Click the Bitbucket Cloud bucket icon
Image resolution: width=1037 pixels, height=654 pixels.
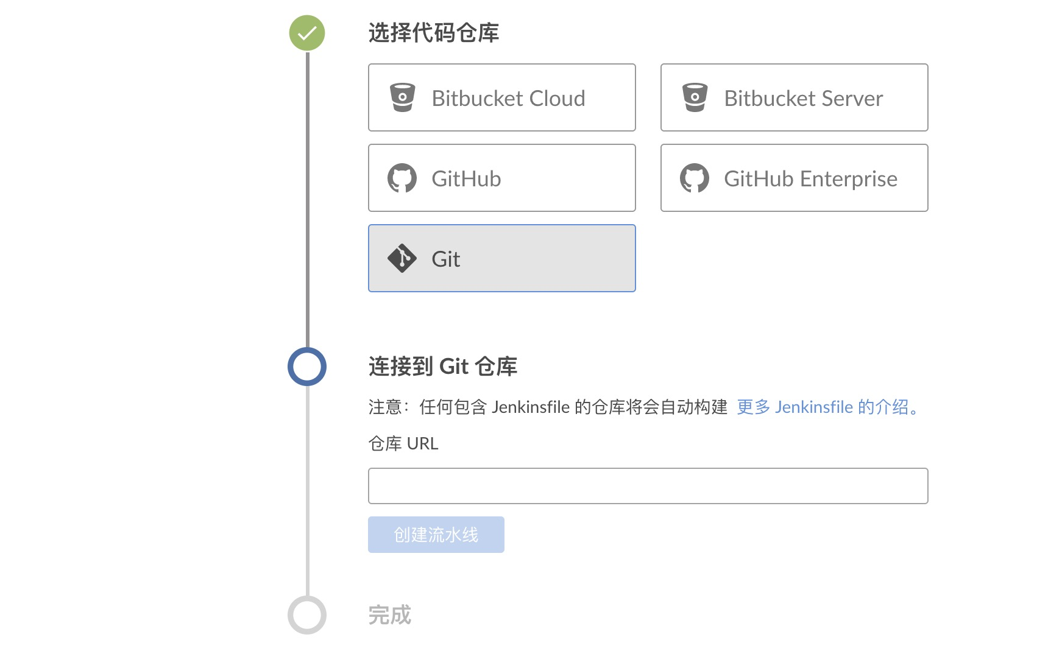tap(402, 97)
